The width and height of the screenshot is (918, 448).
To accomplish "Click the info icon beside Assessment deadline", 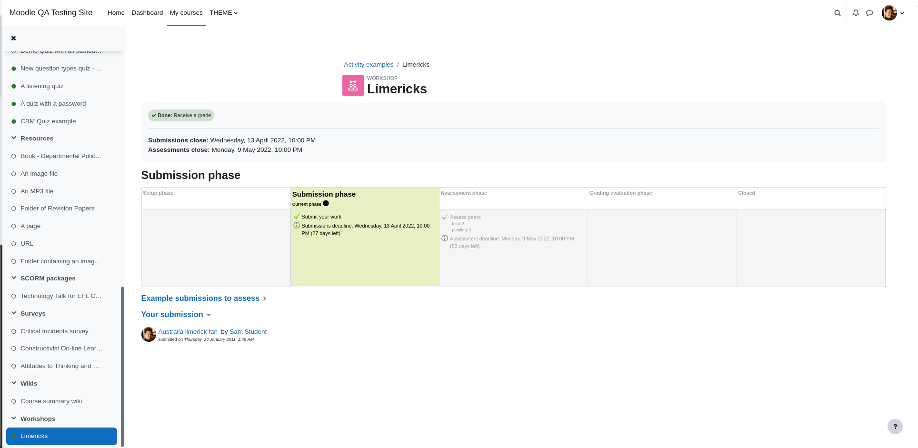I will pos(445,238).
